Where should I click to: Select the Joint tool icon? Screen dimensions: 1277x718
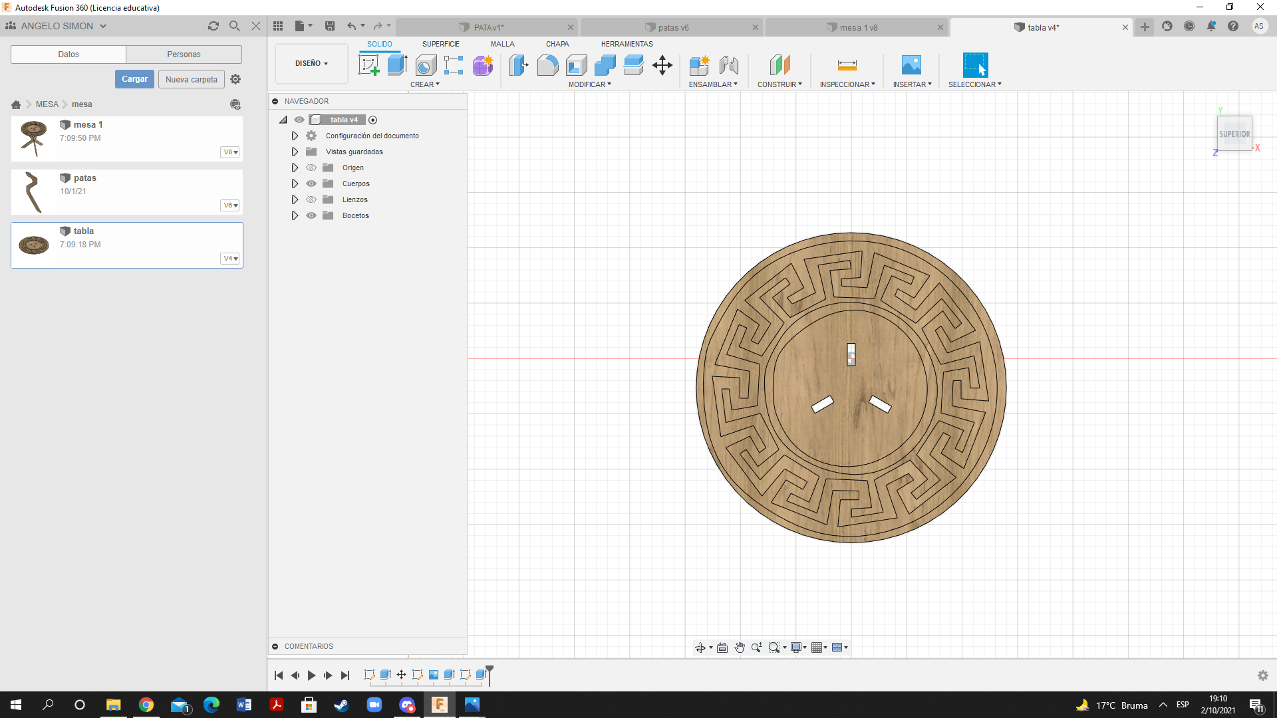pyautogui.click(x=729, y=65)
